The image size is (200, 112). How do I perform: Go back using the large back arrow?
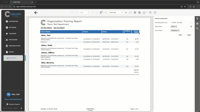(36, 12)
